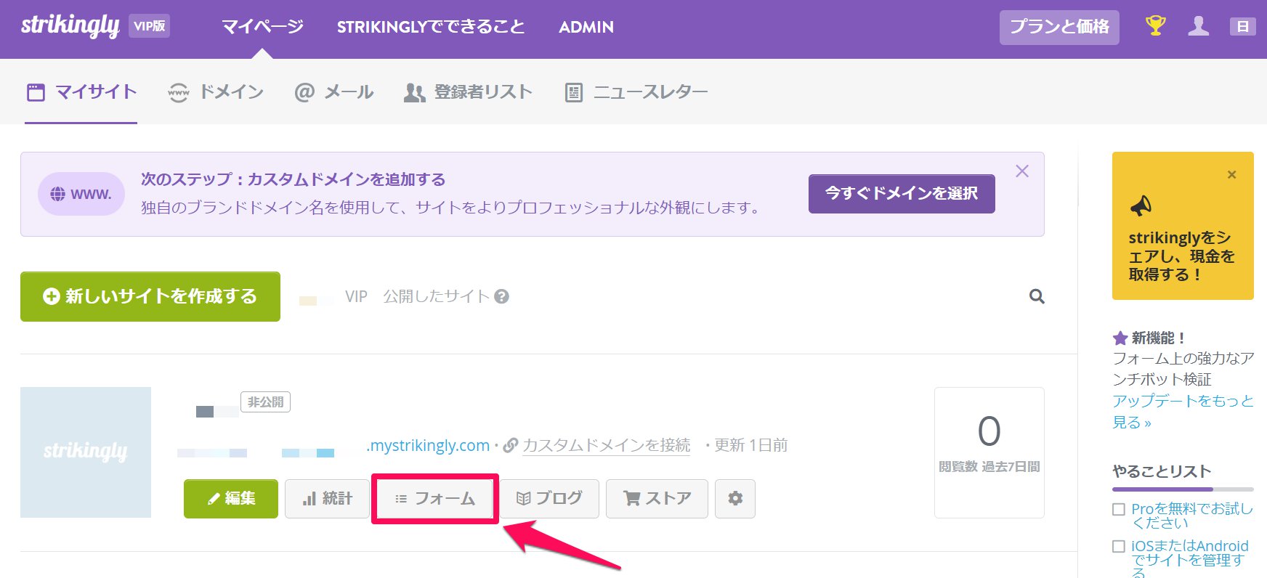This screenshot has height=578, width=1267.
Task: Open the trophy rewards icon
Action: click(x=1155, y=26)
